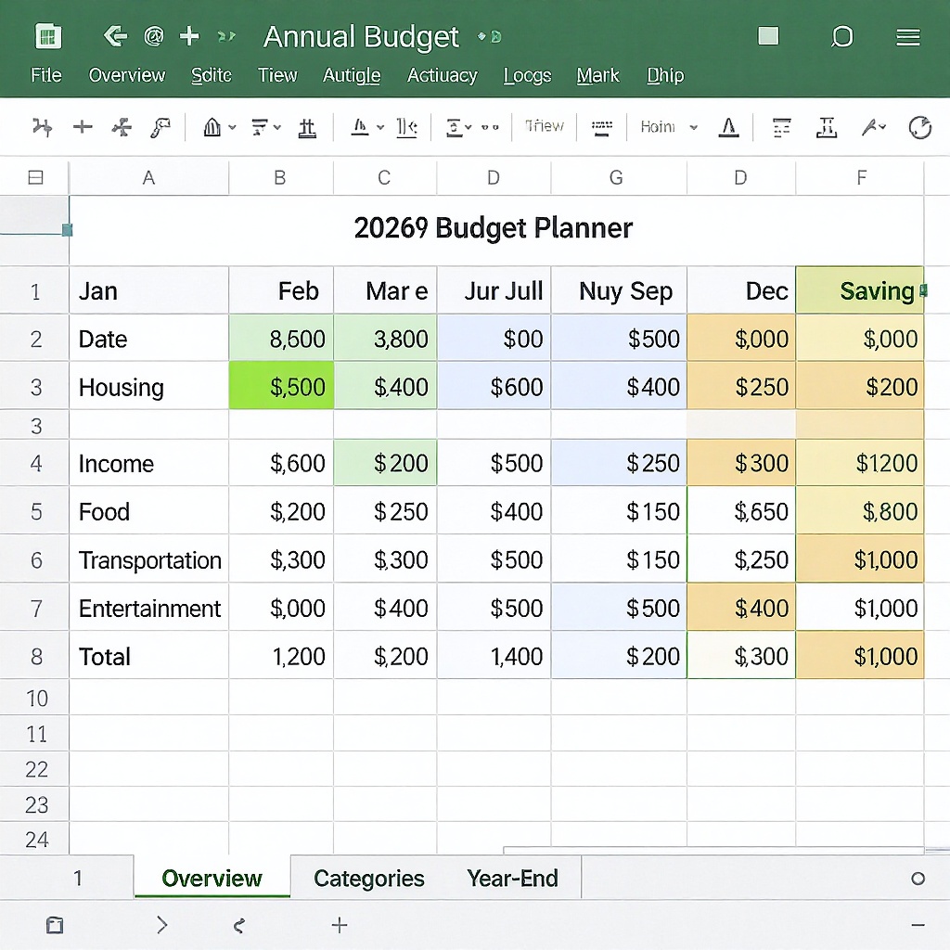Select the Transportation row label cell
This screenshot has width=950, height=950.
[149, 559]
